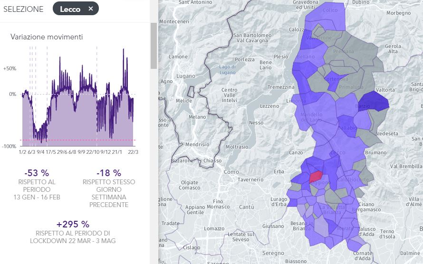423x264 pixels.
Task: Click the Lago di Lugano map label
Action: [227, 70]
